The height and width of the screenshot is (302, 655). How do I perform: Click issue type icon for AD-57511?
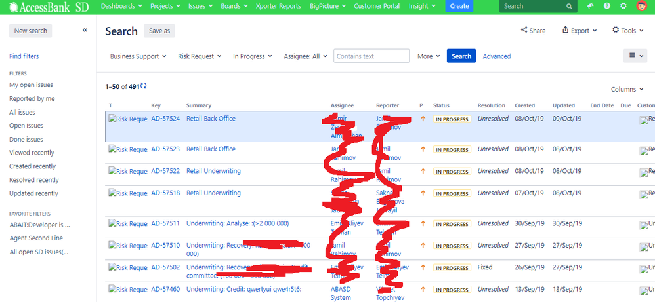128,223
